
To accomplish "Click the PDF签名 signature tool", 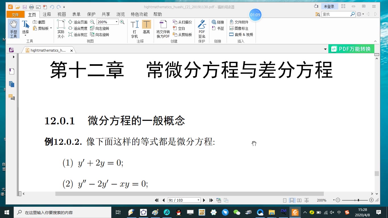I will point(202,27).
